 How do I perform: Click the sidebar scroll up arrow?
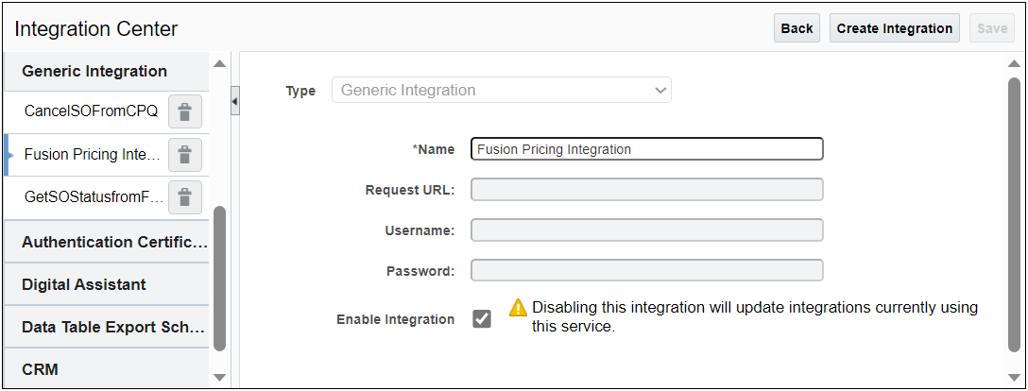[x=219, y=64]
